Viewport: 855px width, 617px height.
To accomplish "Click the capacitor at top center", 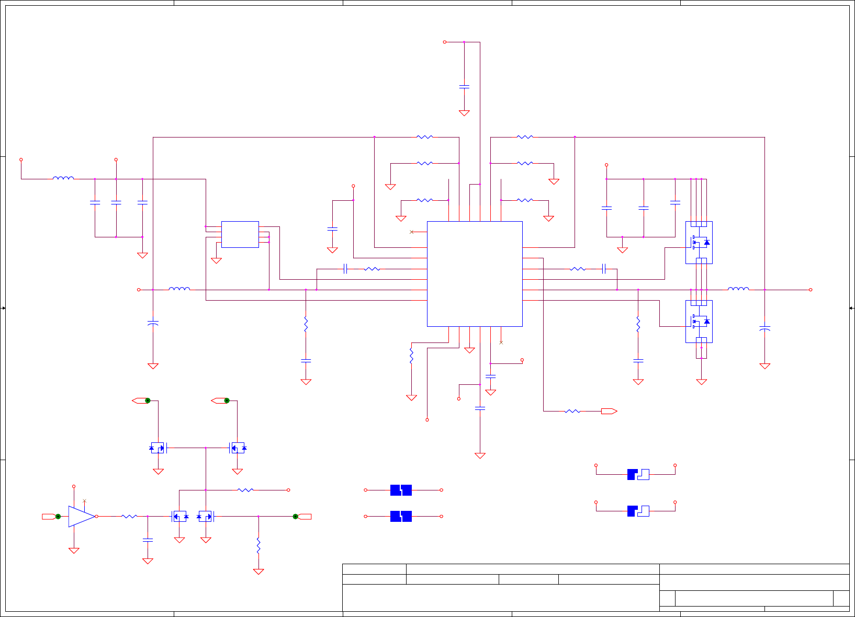I will click(x=464, y=87).
